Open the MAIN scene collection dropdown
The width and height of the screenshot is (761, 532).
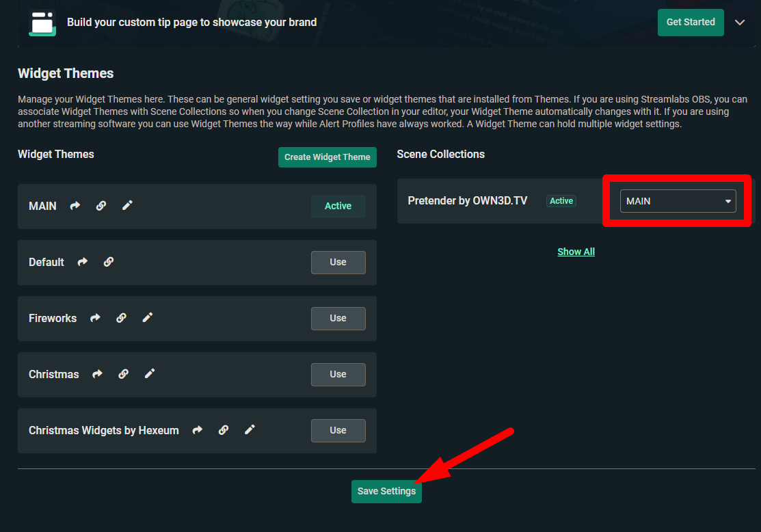tap(678, 201)
